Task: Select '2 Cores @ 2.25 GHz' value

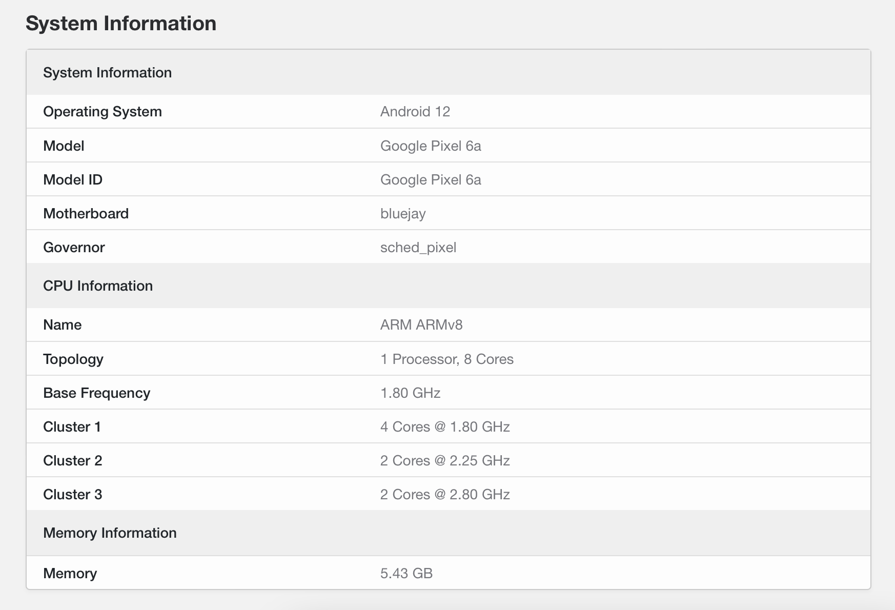Action: tap(445, 461)
